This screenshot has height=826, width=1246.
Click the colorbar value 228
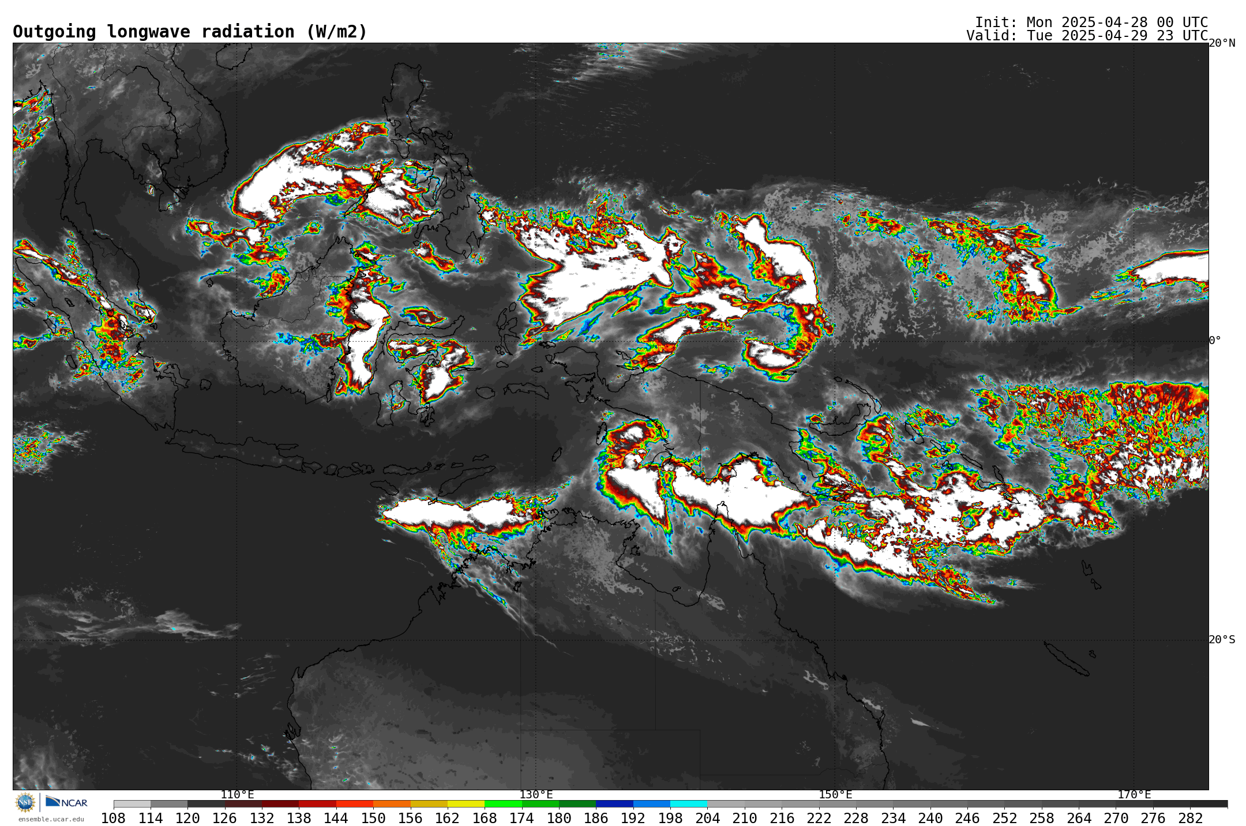point(856,819)
